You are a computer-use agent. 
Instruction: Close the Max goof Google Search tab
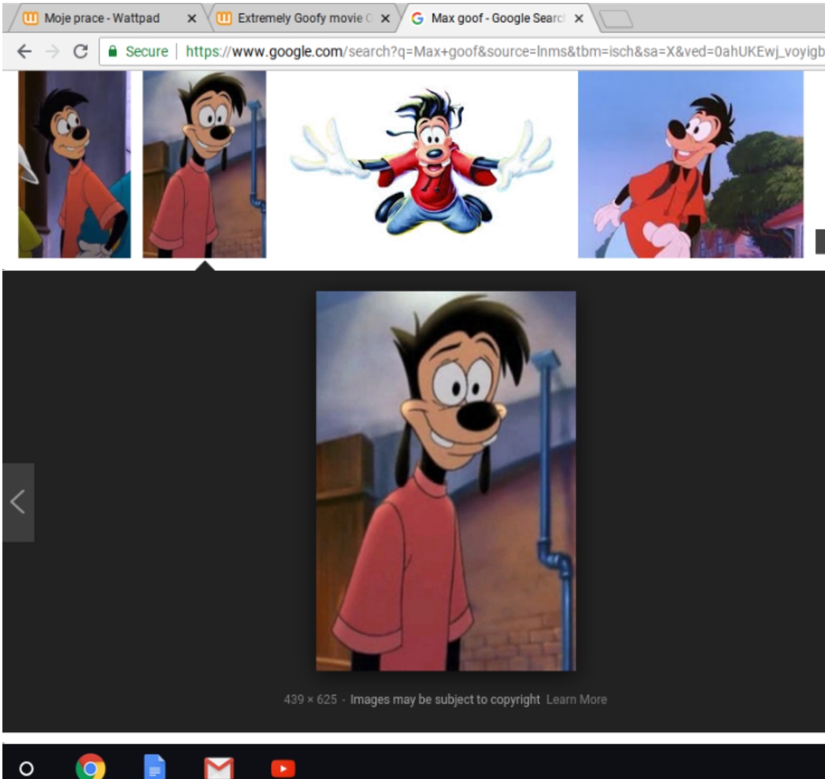pyautogui.click(x=579, y=19)
